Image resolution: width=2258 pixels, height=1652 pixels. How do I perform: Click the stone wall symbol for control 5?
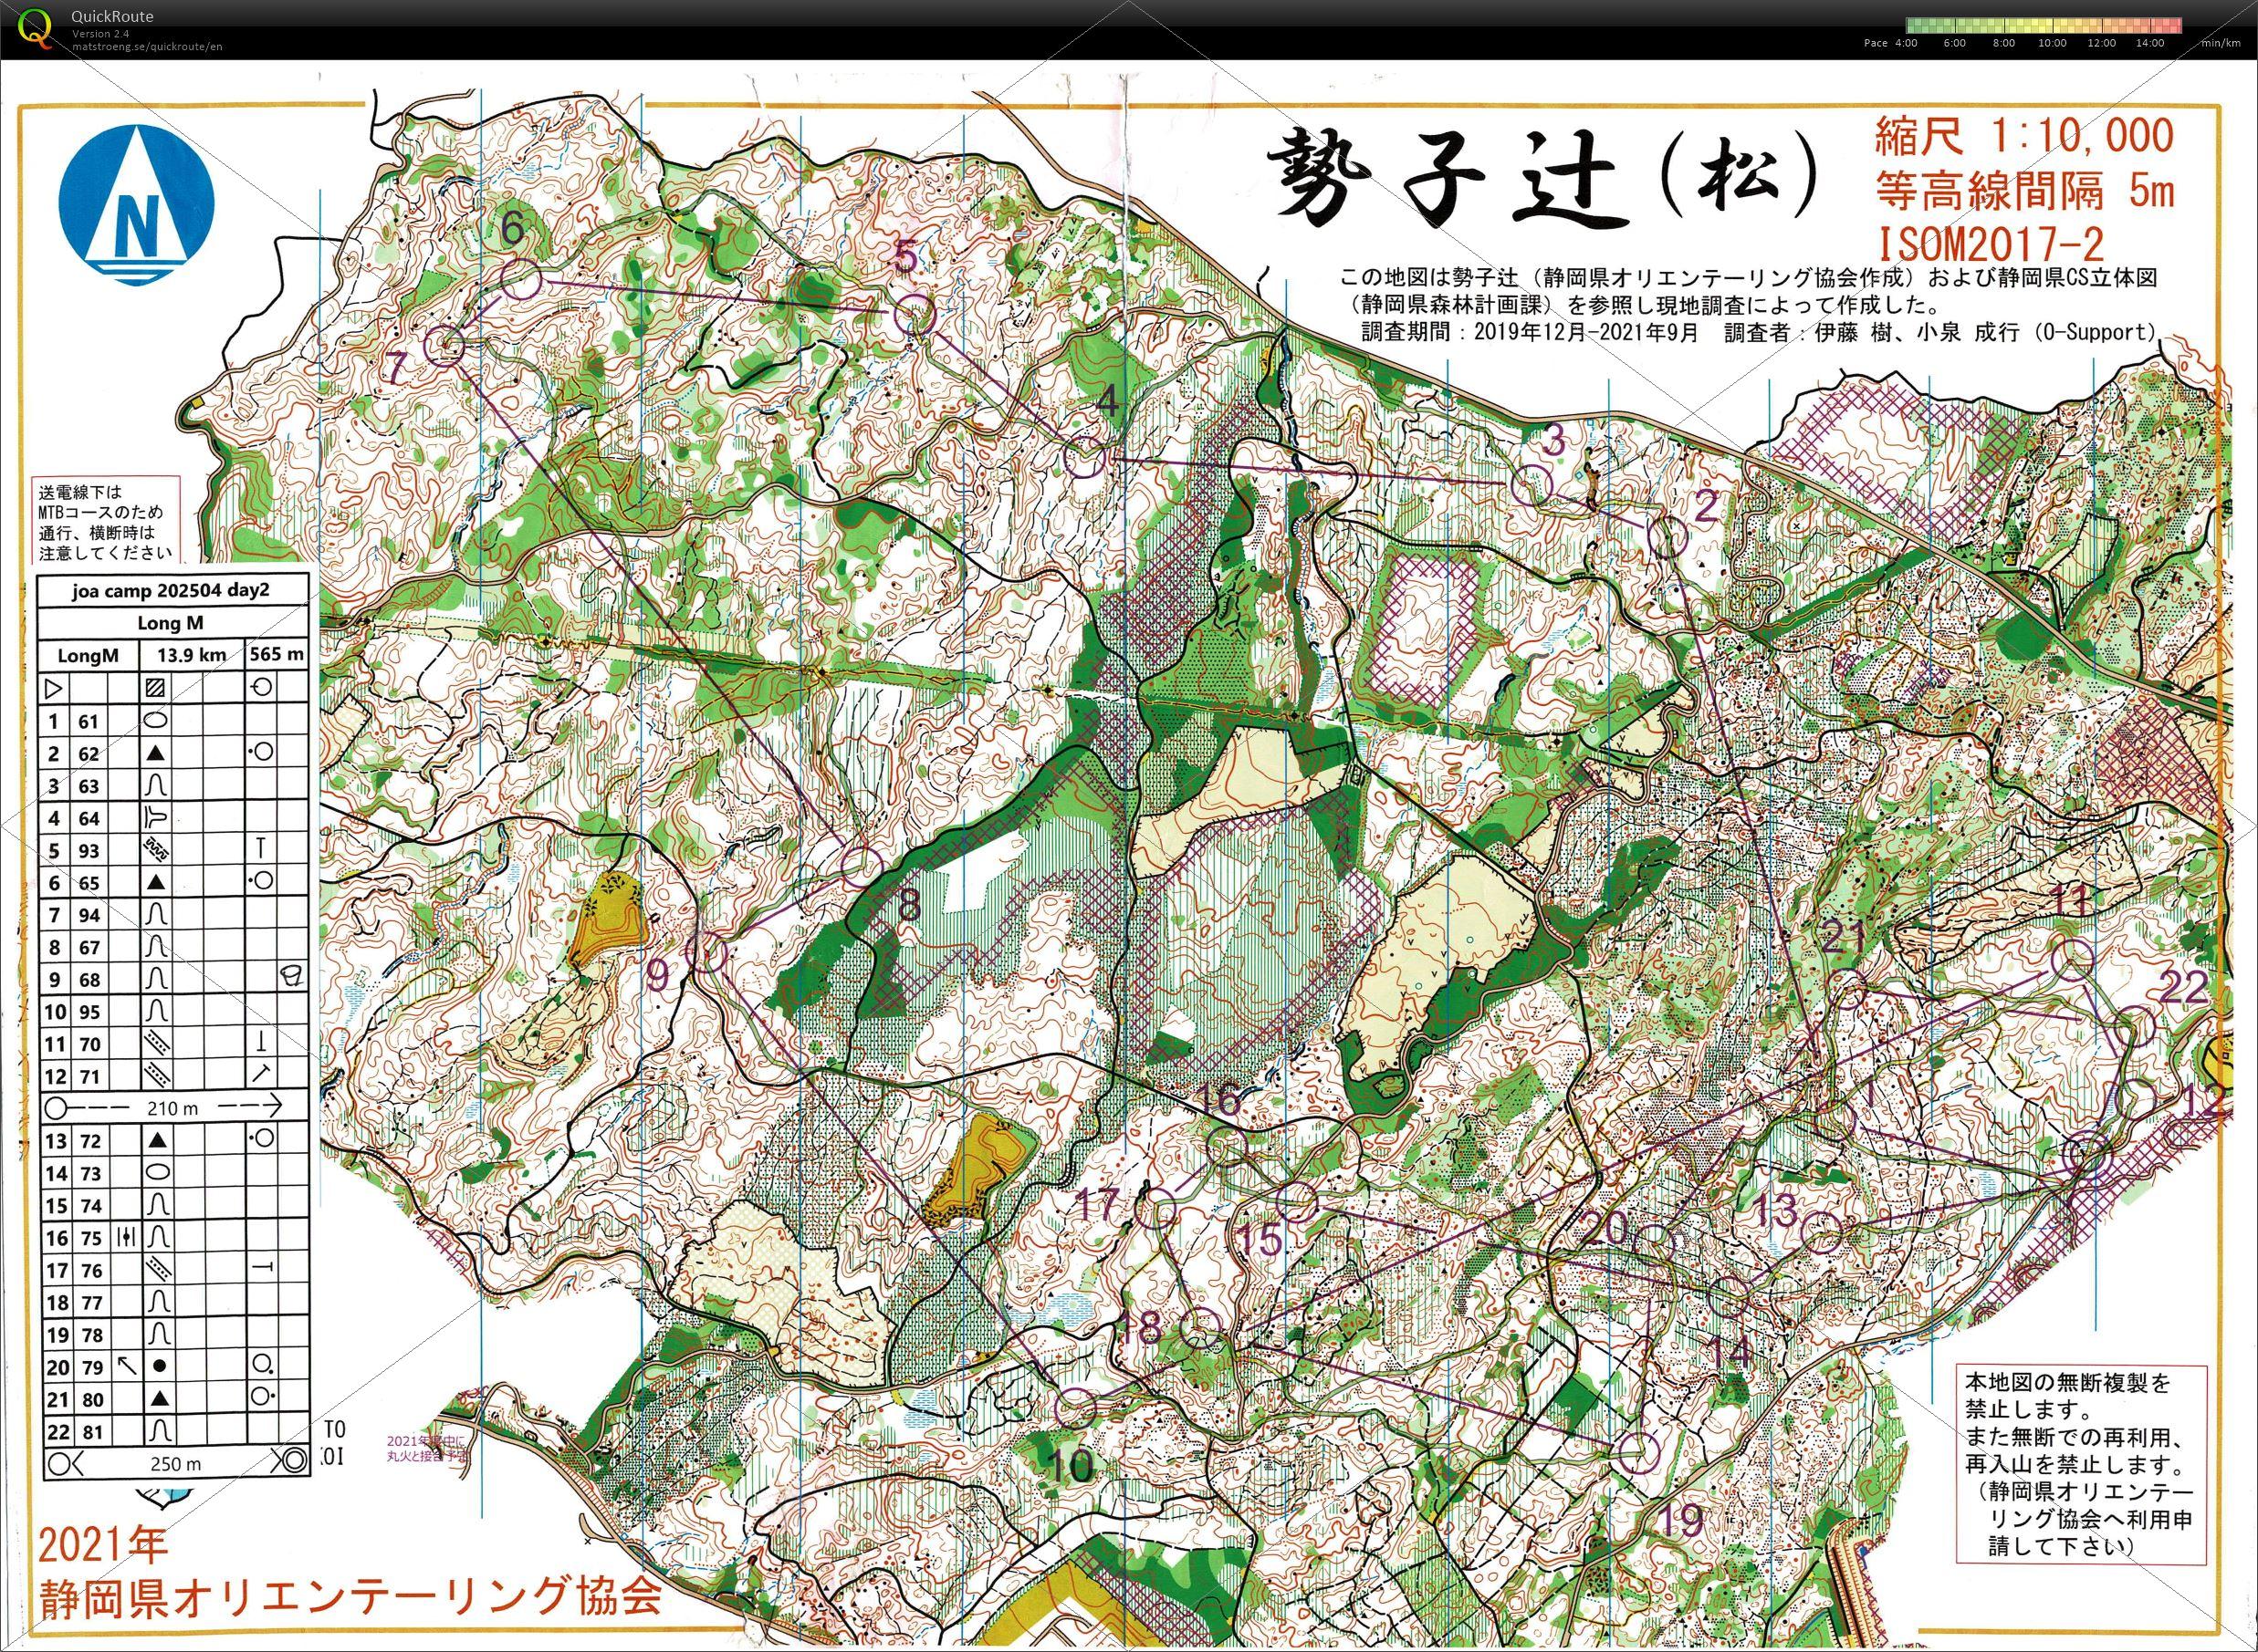click(x=157, y=849)
